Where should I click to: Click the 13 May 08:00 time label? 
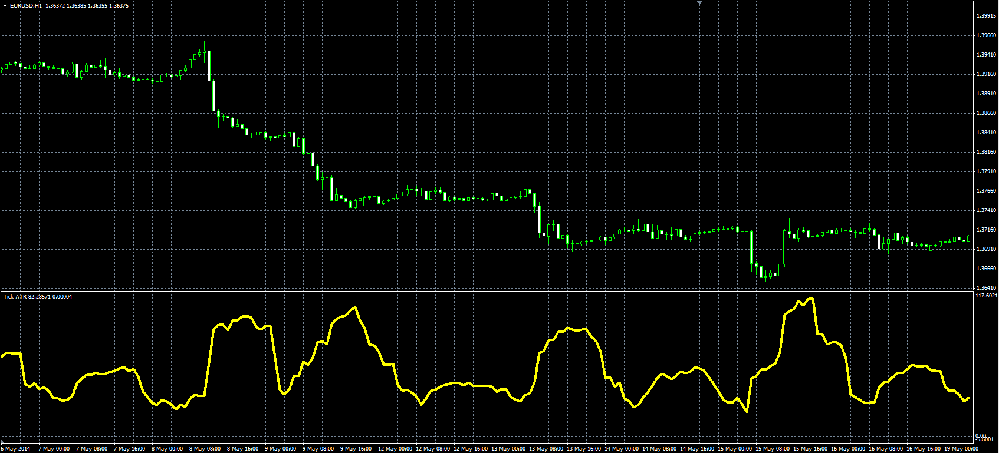pyautogui.click(x=546, y=449)
